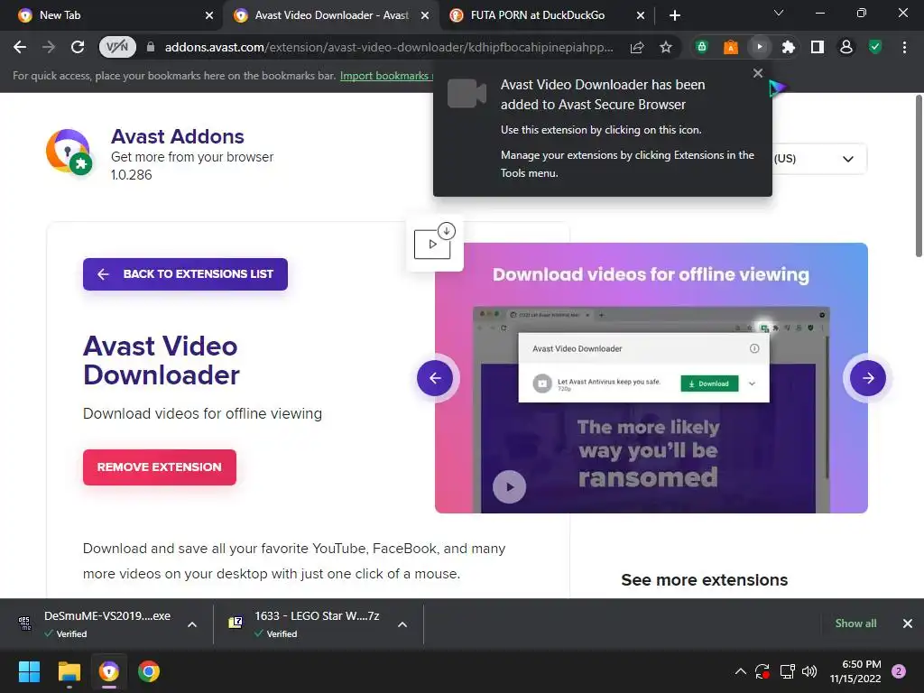Click the Avast Addons heading
The image size is (924, 693).
coord(178,137)
